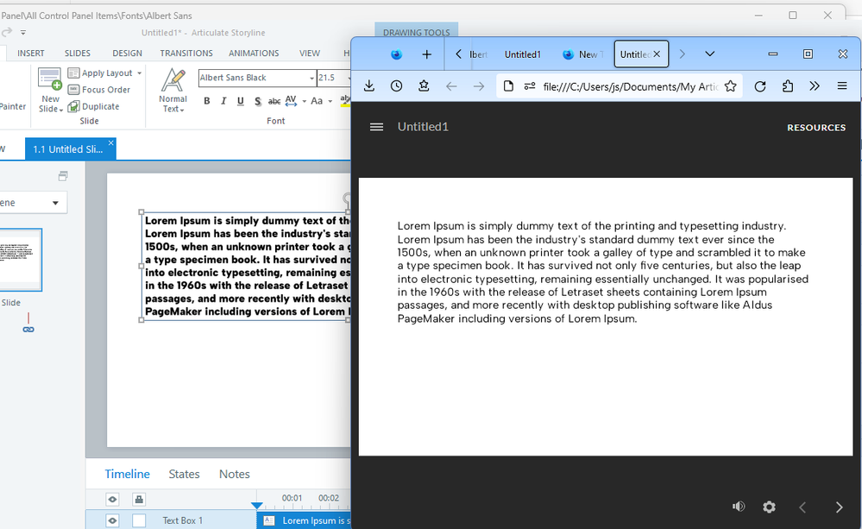This screenshot has width=862, height=529.
Task: Open the browser History clock icon
Action: tap(396, 86)
